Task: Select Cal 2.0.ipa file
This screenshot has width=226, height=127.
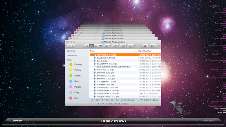Action: coord(125,61)
